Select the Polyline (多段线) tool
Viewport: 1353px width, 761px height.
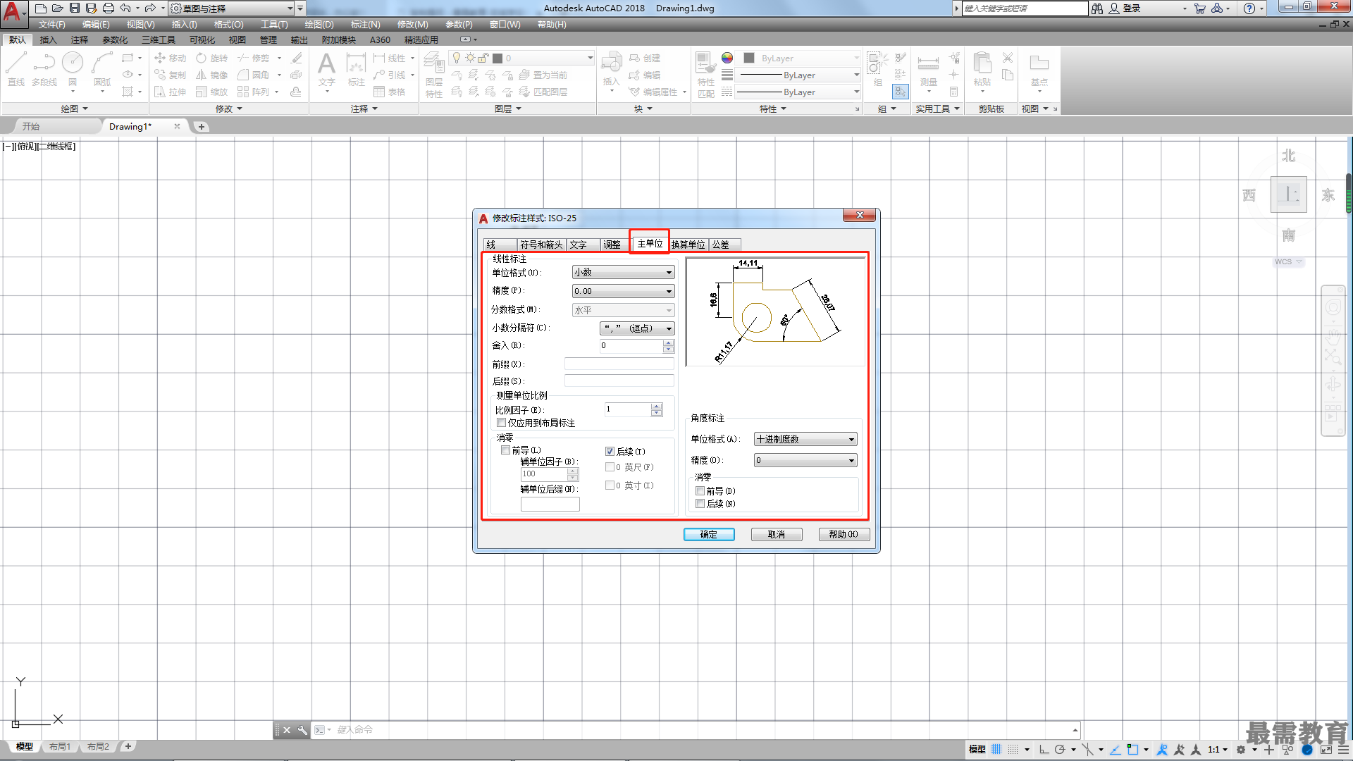(x=44, y=69)
